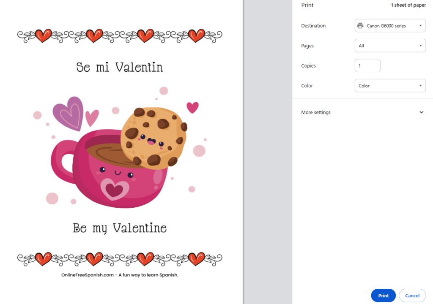Click the small red heart right of cookie
433x304 pixels.
click(192, 107)
